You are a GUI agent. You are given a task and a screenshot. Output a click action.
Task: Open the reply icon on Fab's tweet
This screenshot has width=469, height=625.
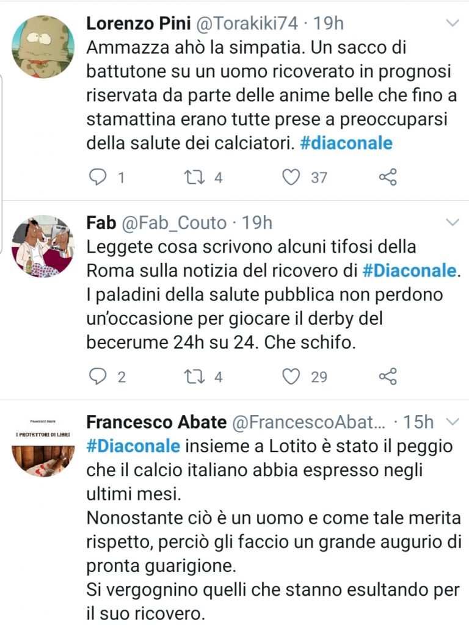(100, 375)
